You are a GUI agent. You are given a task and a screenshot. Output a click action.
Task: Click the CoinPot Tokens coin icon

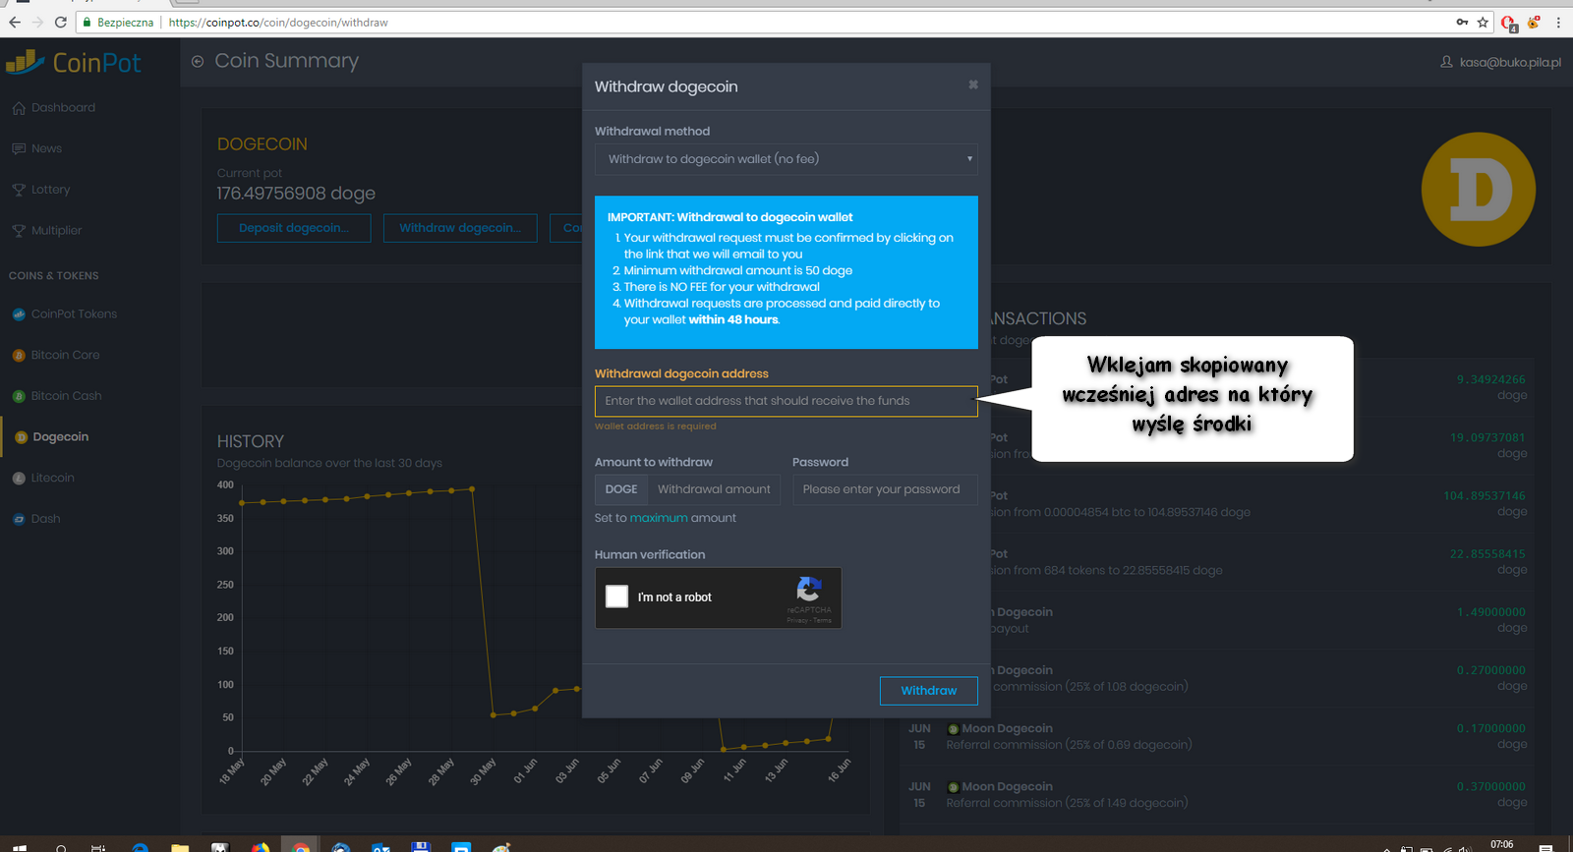19,314
